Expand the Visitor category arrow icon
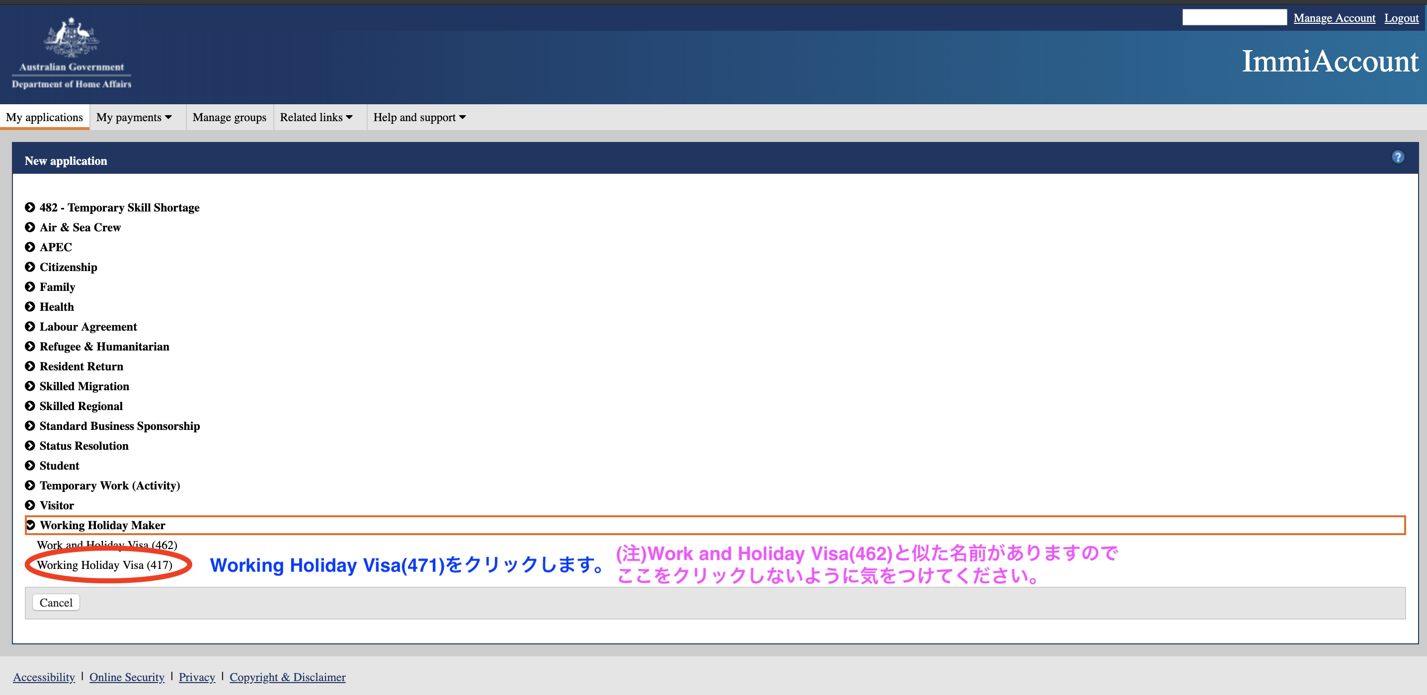 (30, 505)
